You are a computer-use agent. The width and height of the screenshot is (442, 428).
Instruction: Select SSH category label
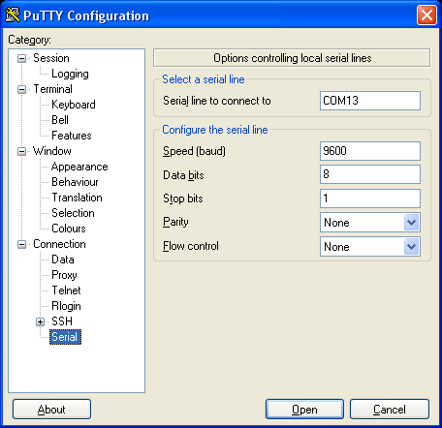point(62,321)
